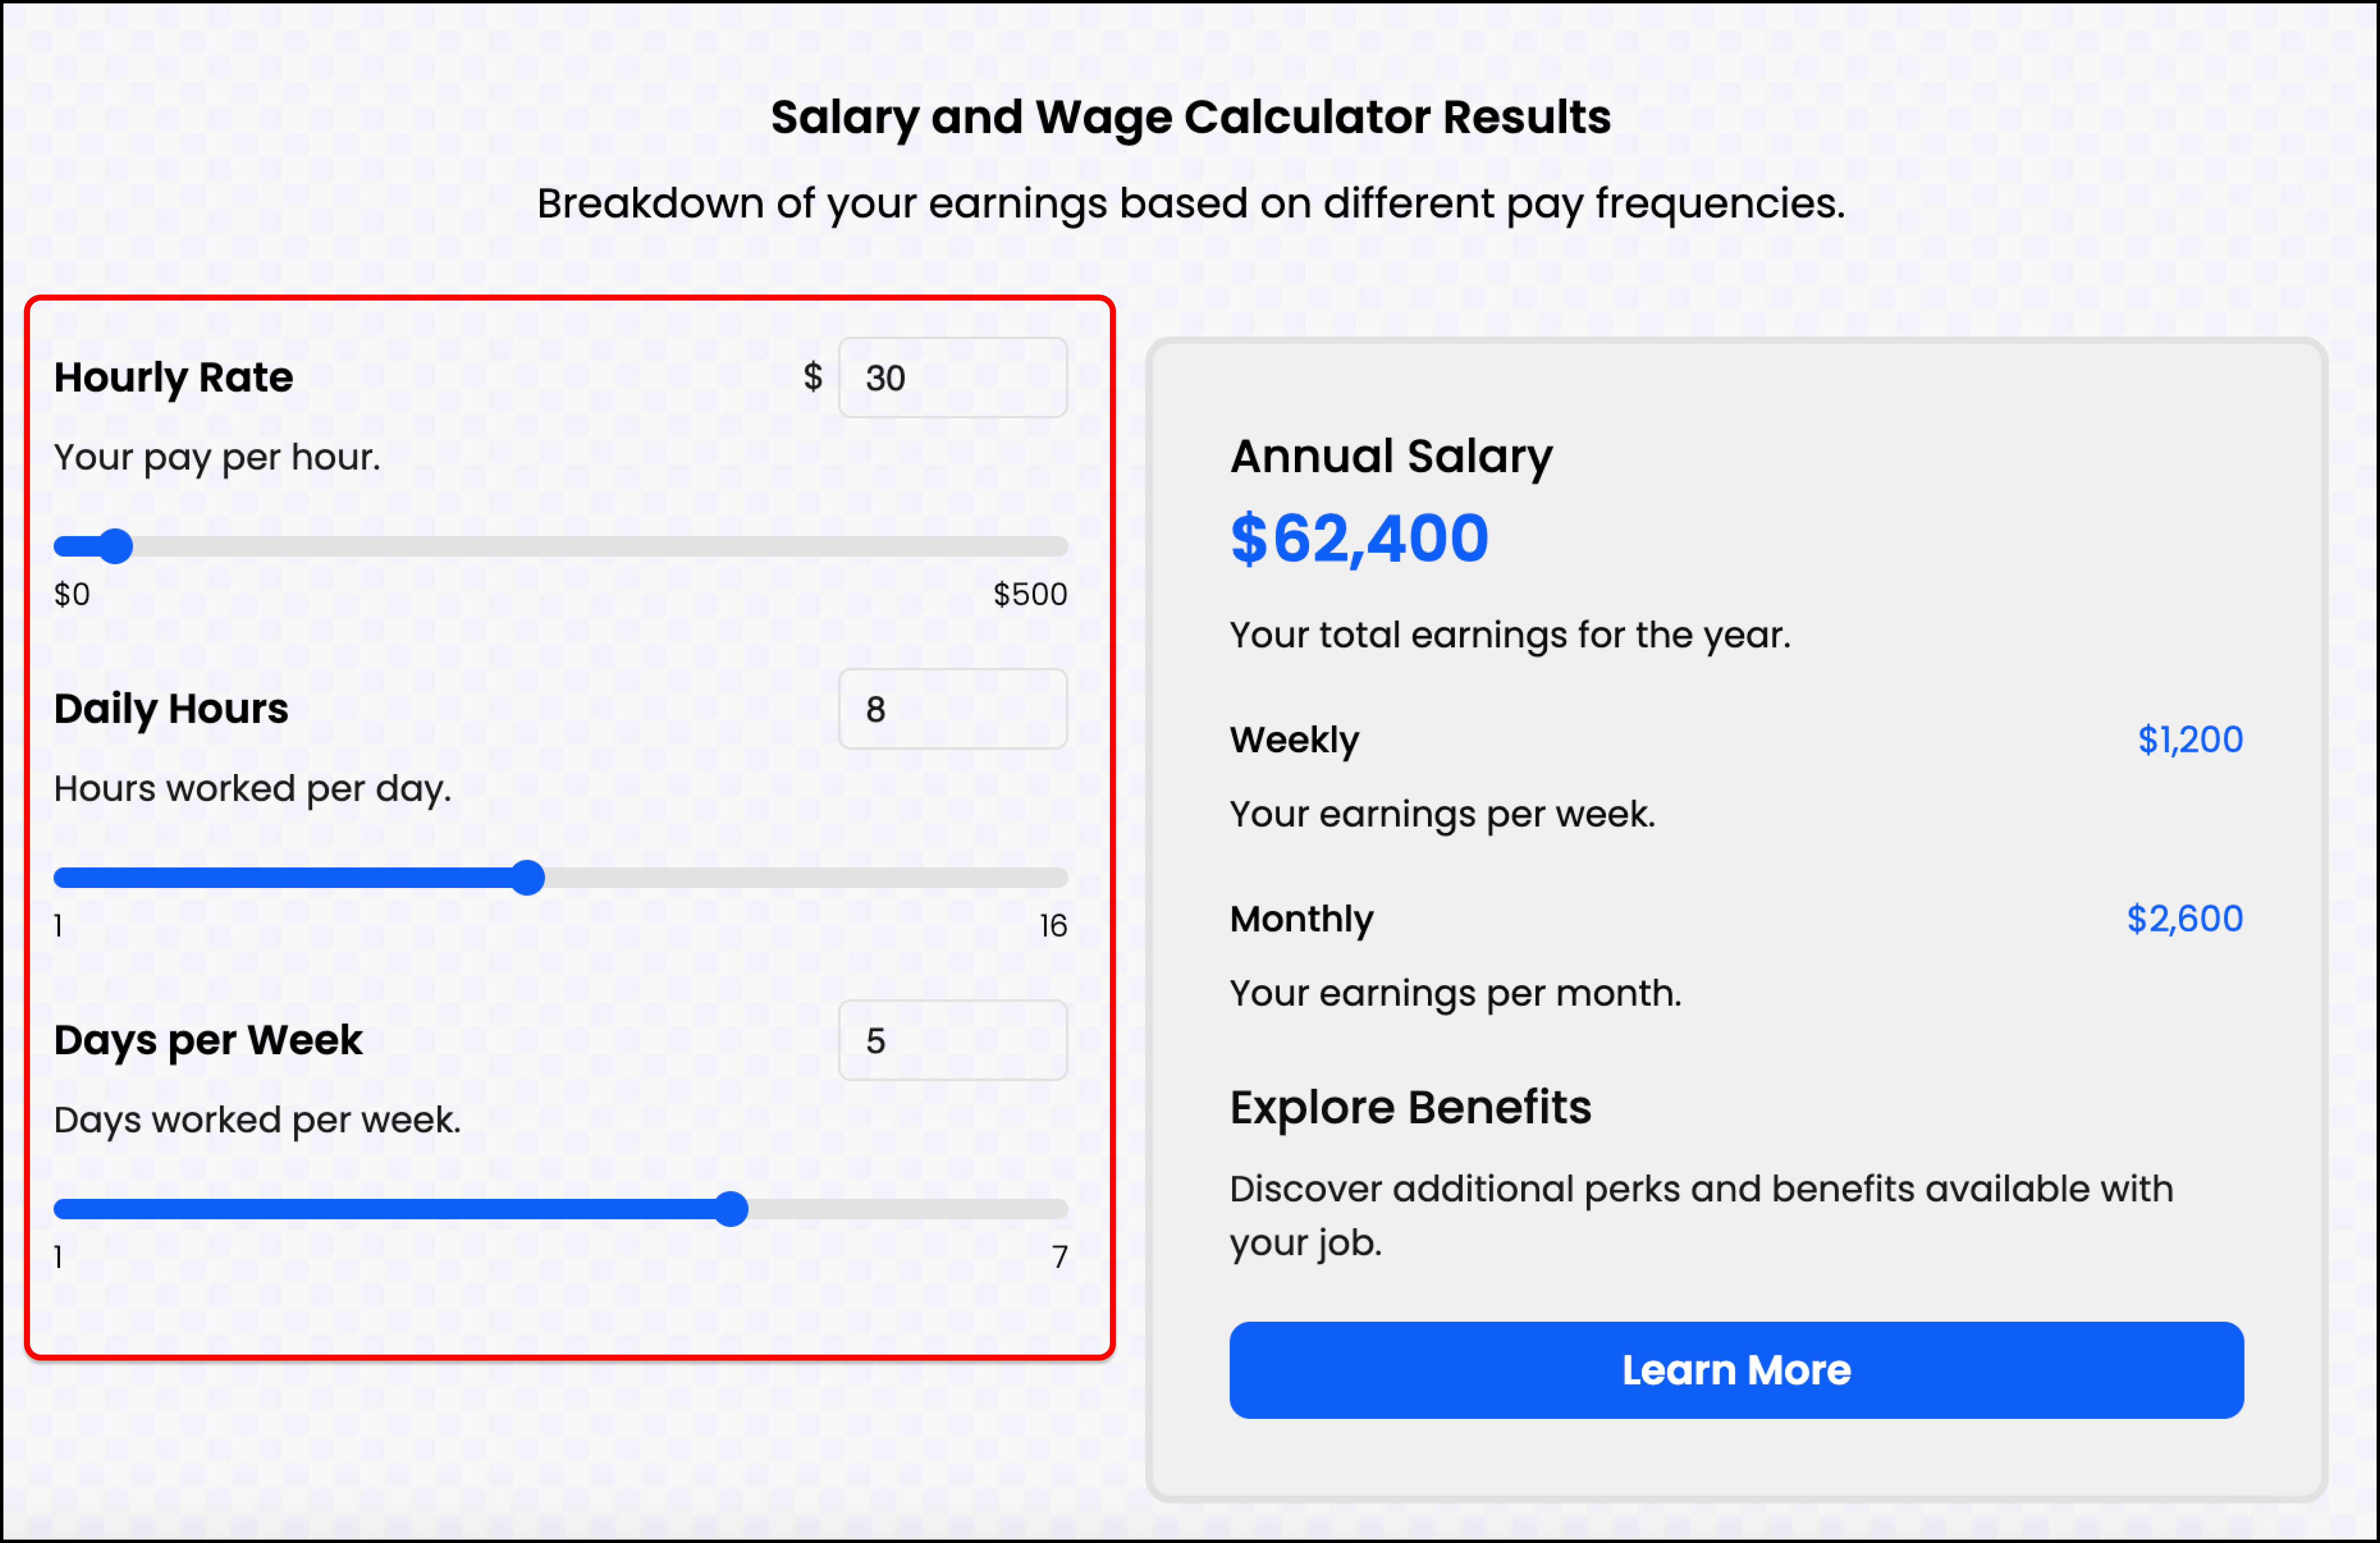Click the Salary and Wage Calculator Results title

(x=1190, y=116)
